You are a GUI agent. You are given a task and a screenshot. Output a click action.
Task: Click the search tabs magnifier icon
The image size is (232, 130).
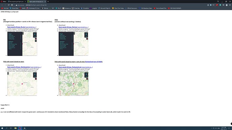(x=218, y=1)
